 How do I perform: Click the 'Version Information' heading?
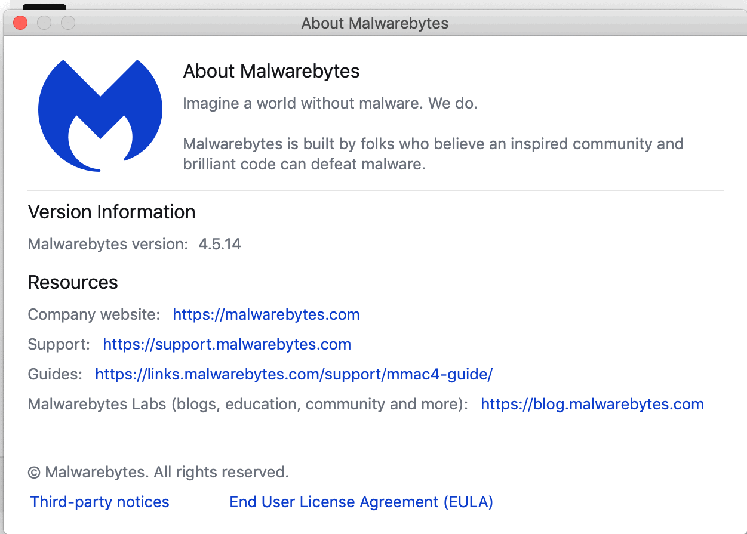click(112, 212)
